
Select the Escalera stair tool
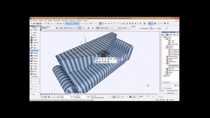pos(34,53)
